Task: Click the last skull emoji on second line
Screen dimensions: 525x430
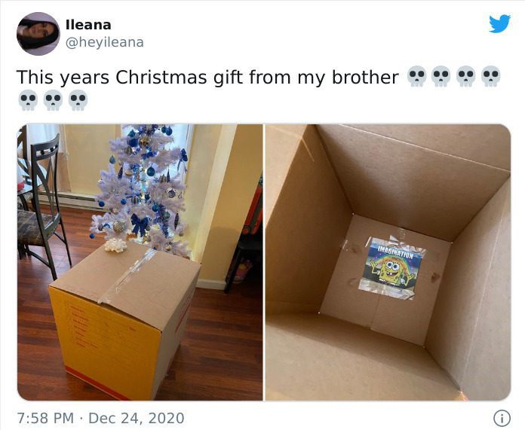Action: click(x=78, y=100)
